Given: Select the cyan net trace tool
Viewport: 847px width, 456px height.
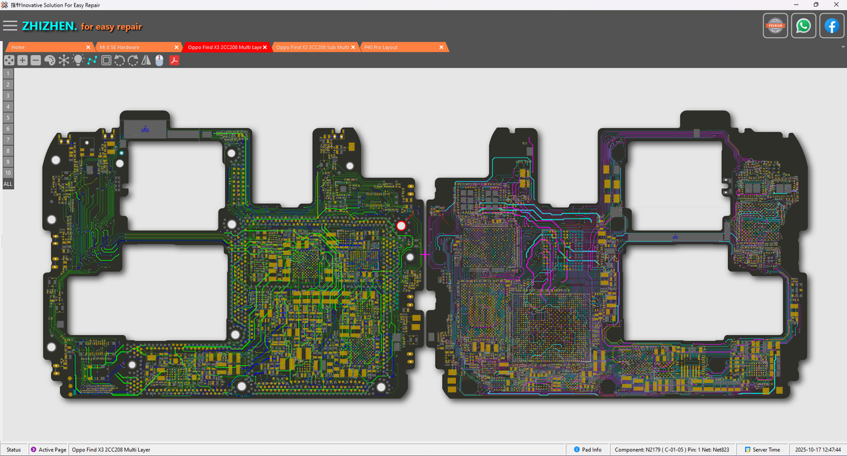Looking at the screenshot, I should (92, 60).
